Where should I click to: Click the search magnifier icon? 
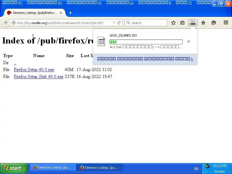click(x=128, y=23)
